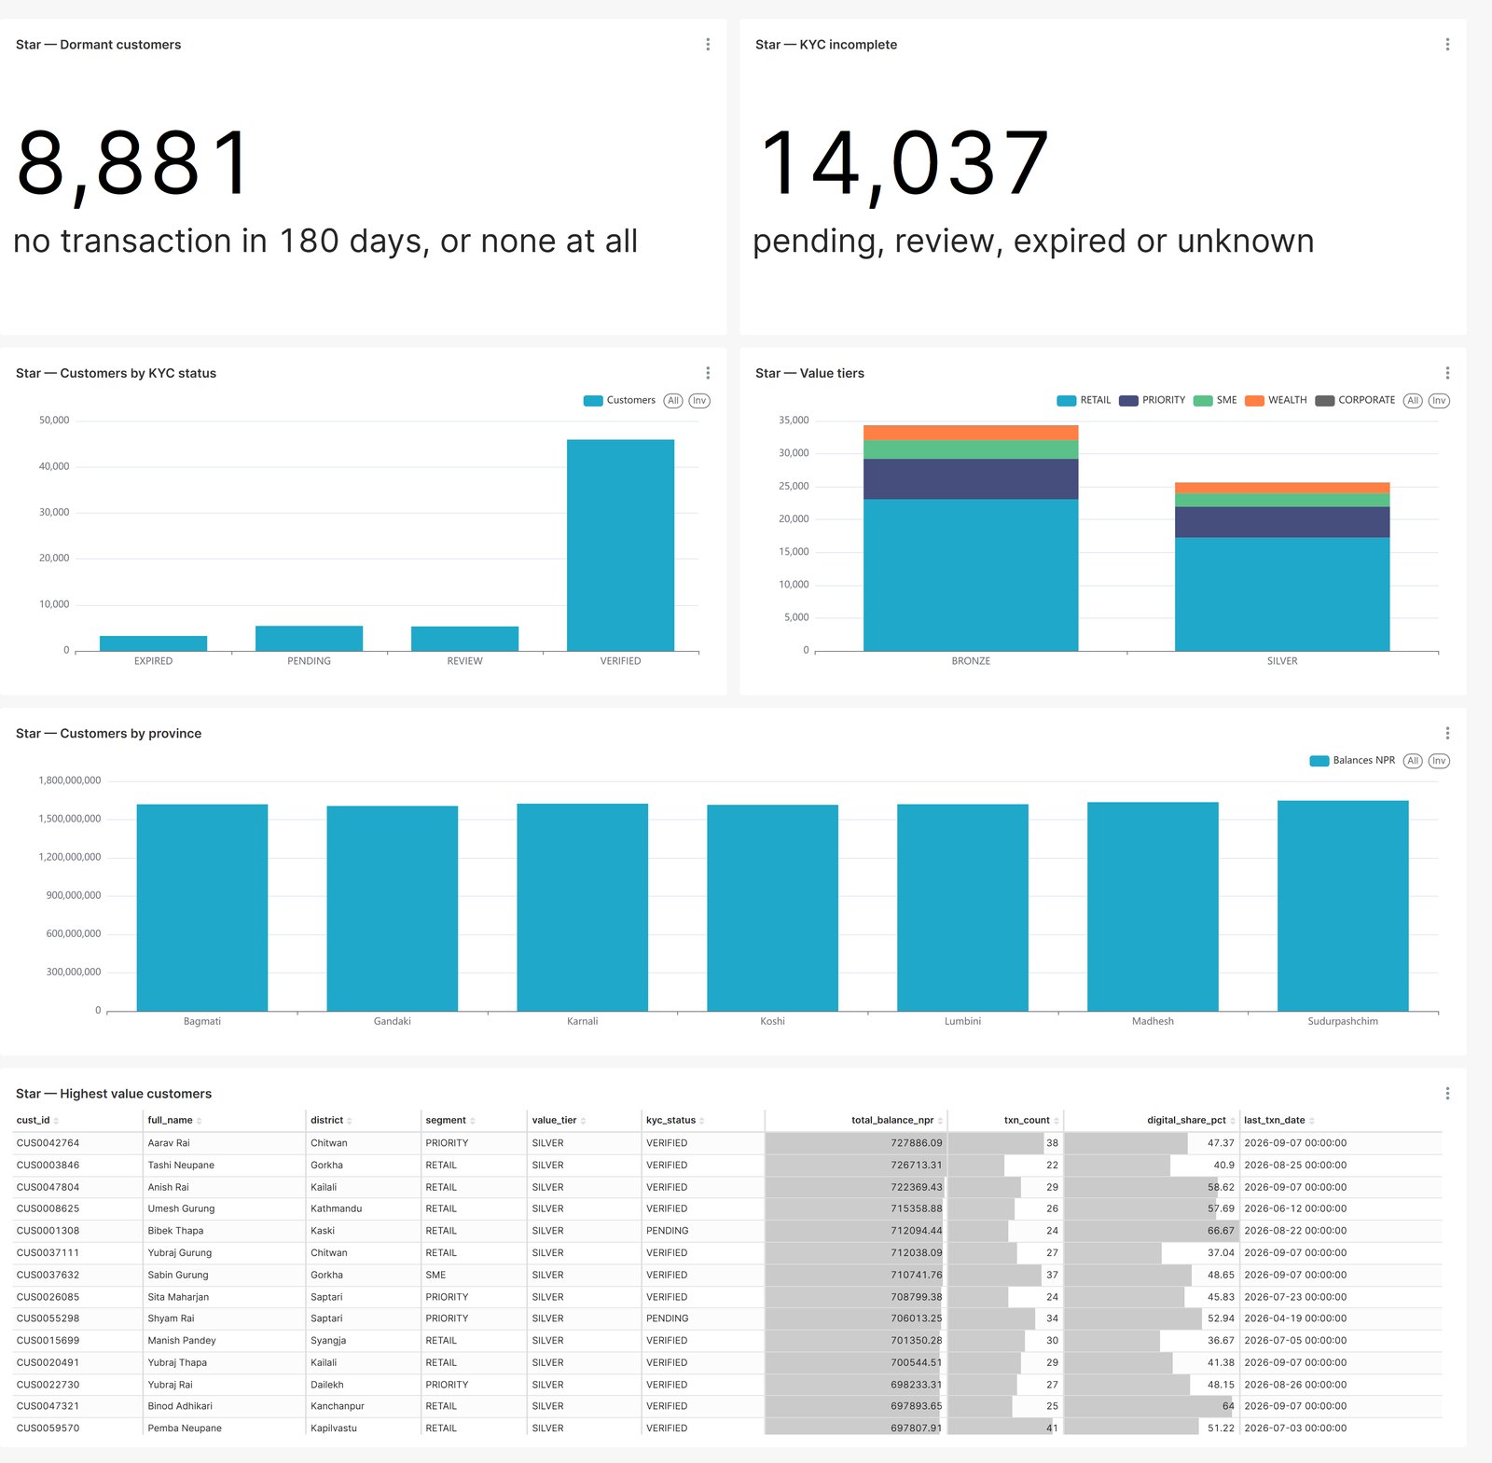The height and width of the screenshot is (1463, 1492).
Task: Select balance value 712094.44 in table
Action: (916, 1231)
